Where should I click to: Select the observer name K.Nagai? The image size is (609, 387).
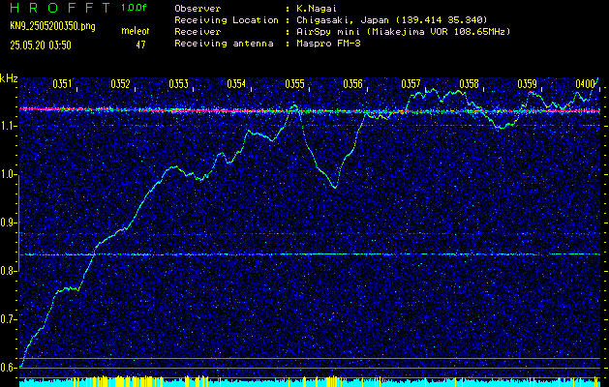click(x=316, y=8)
